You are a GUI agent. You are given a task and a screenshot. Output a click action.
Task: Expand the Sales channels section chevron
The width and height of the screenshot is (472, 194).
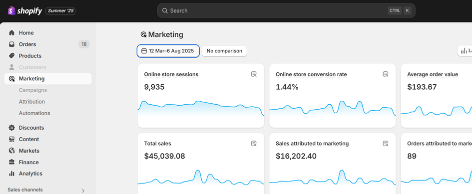83,191
